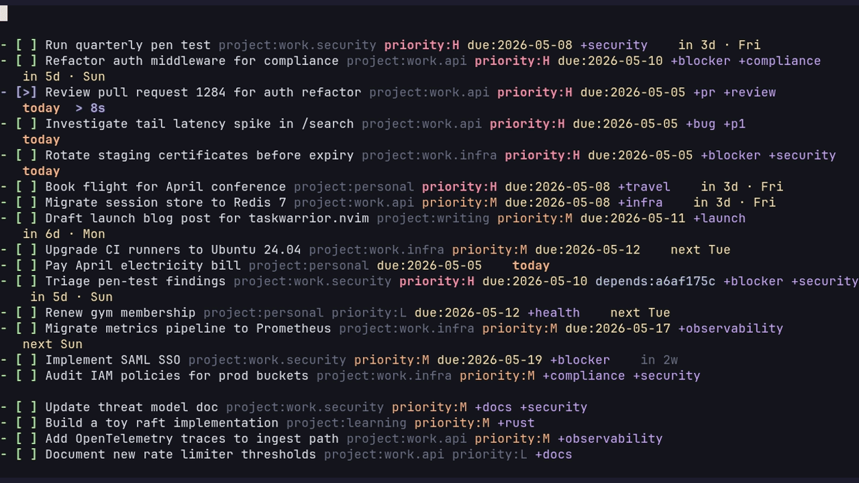
Task: Toggle checkbox for Refactor auth middleware task
Action: coord(26,61)
